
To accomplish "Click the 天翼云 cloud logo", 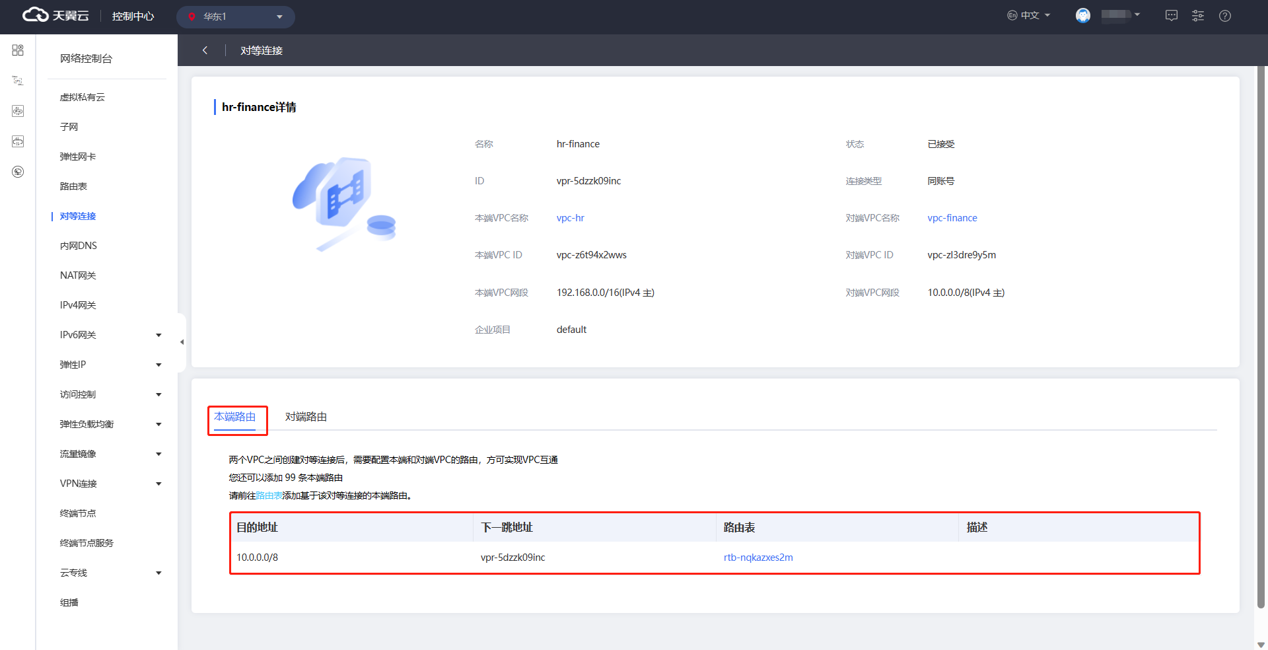I will (55, 16).
